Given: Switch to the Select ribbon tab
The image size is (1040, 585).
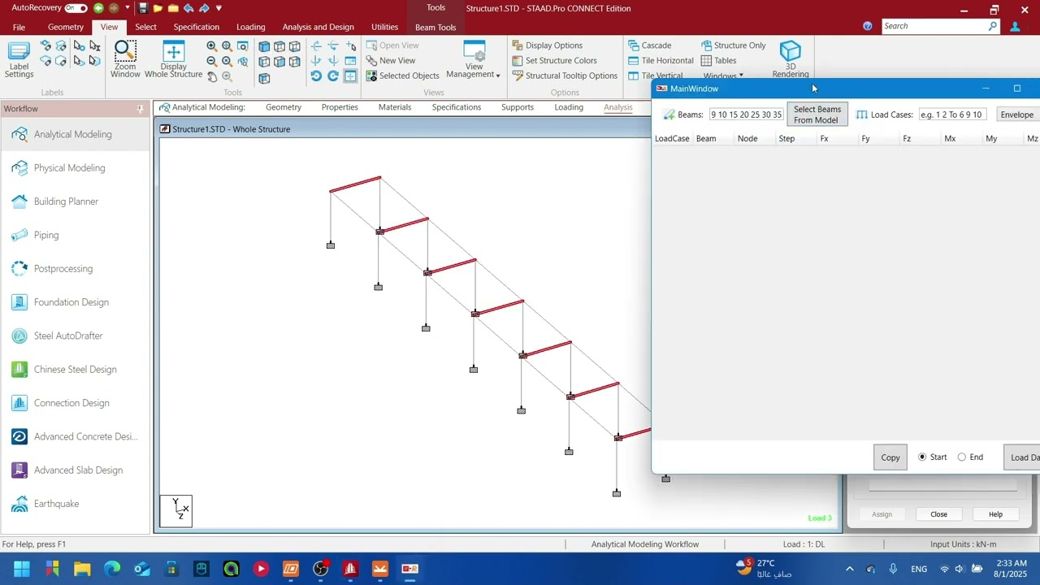Looking at the screenshot, I should tap(146, 27).
